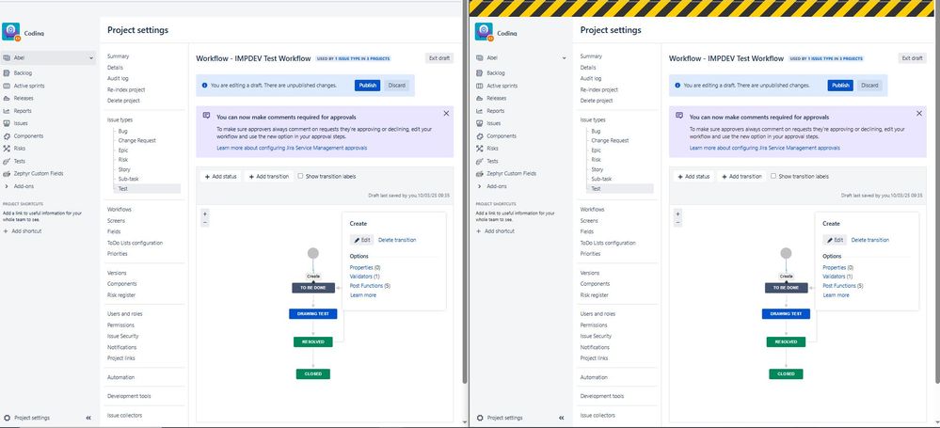Enable Show transition labels in right window
The image size is (940, 428).
coord(774,176)
